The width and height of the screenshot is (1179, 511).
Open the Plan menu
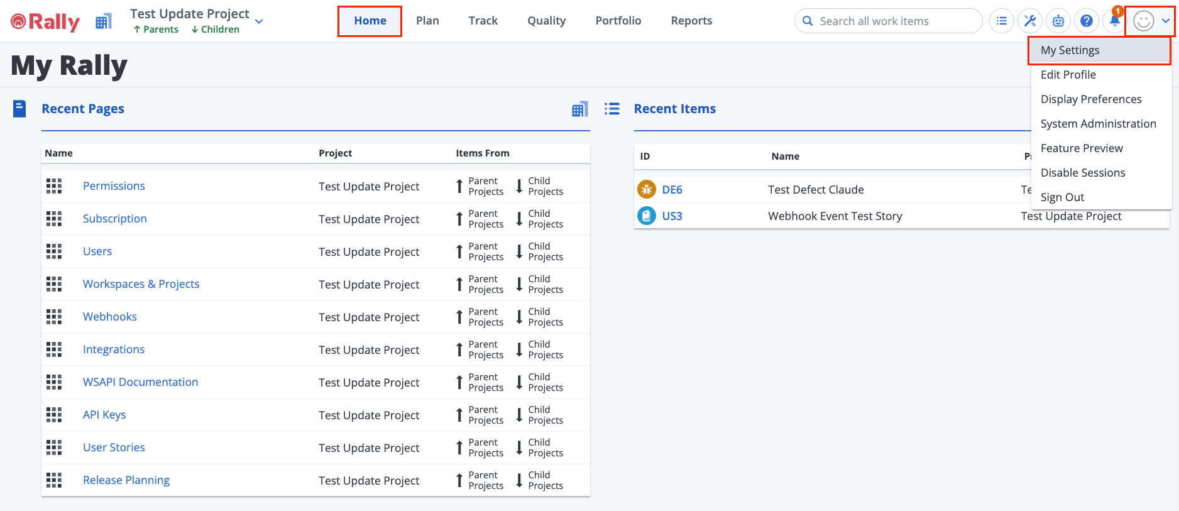(x=427, y=21)
